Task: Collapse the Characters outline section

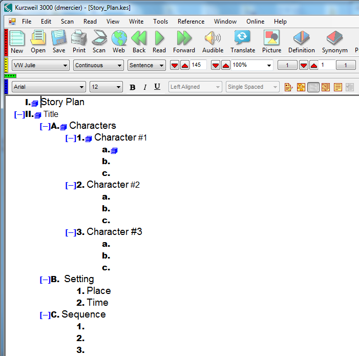Action: 45,126
